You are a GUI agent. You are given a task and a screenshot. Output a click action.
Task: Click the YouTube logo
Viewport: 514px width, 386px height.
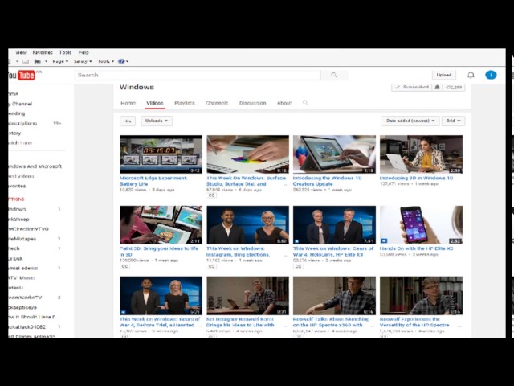22,75
